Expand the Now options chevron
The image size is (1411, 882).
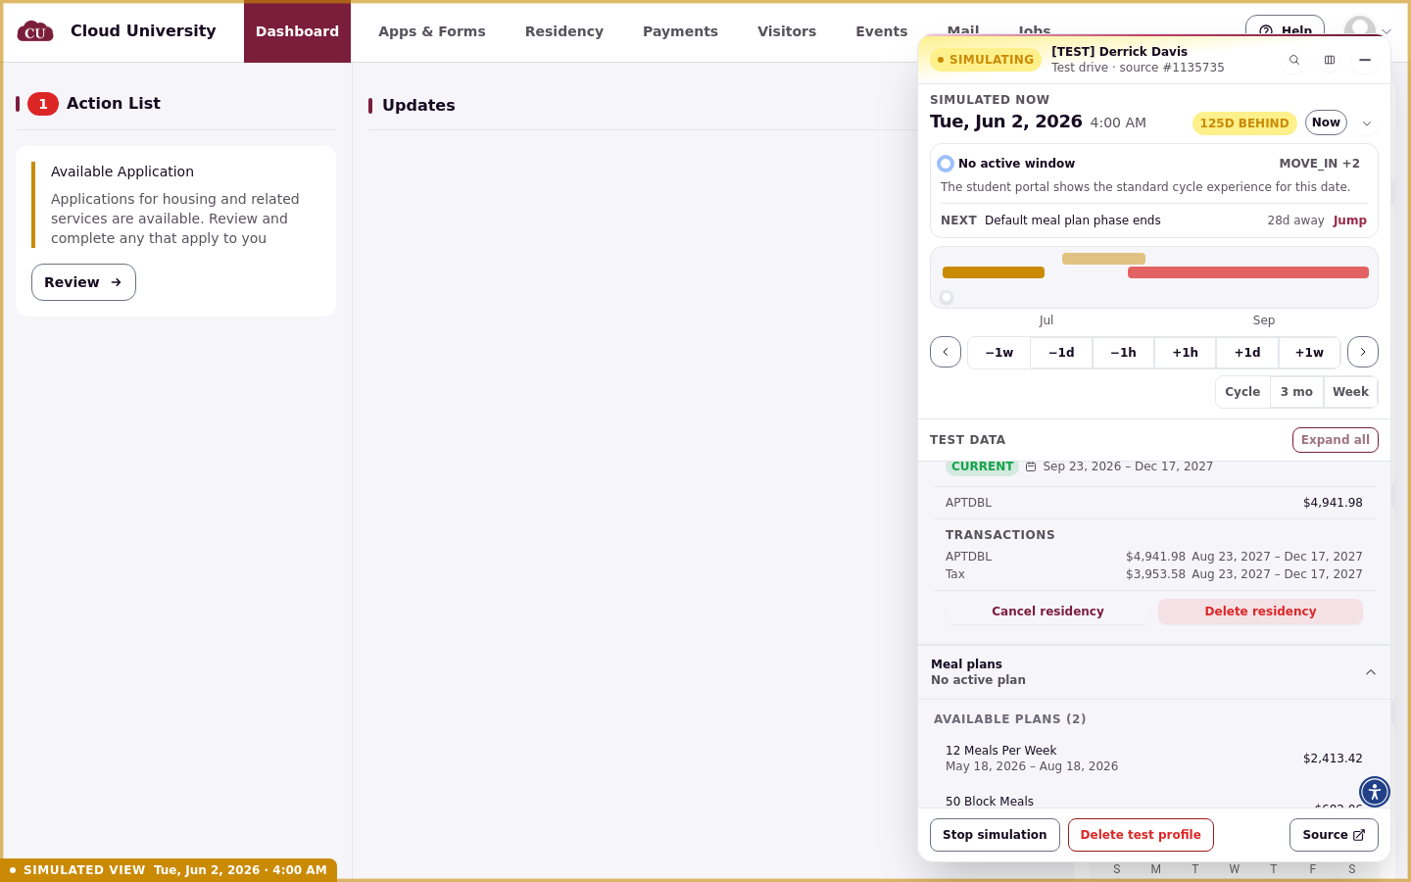(1367, 123)
